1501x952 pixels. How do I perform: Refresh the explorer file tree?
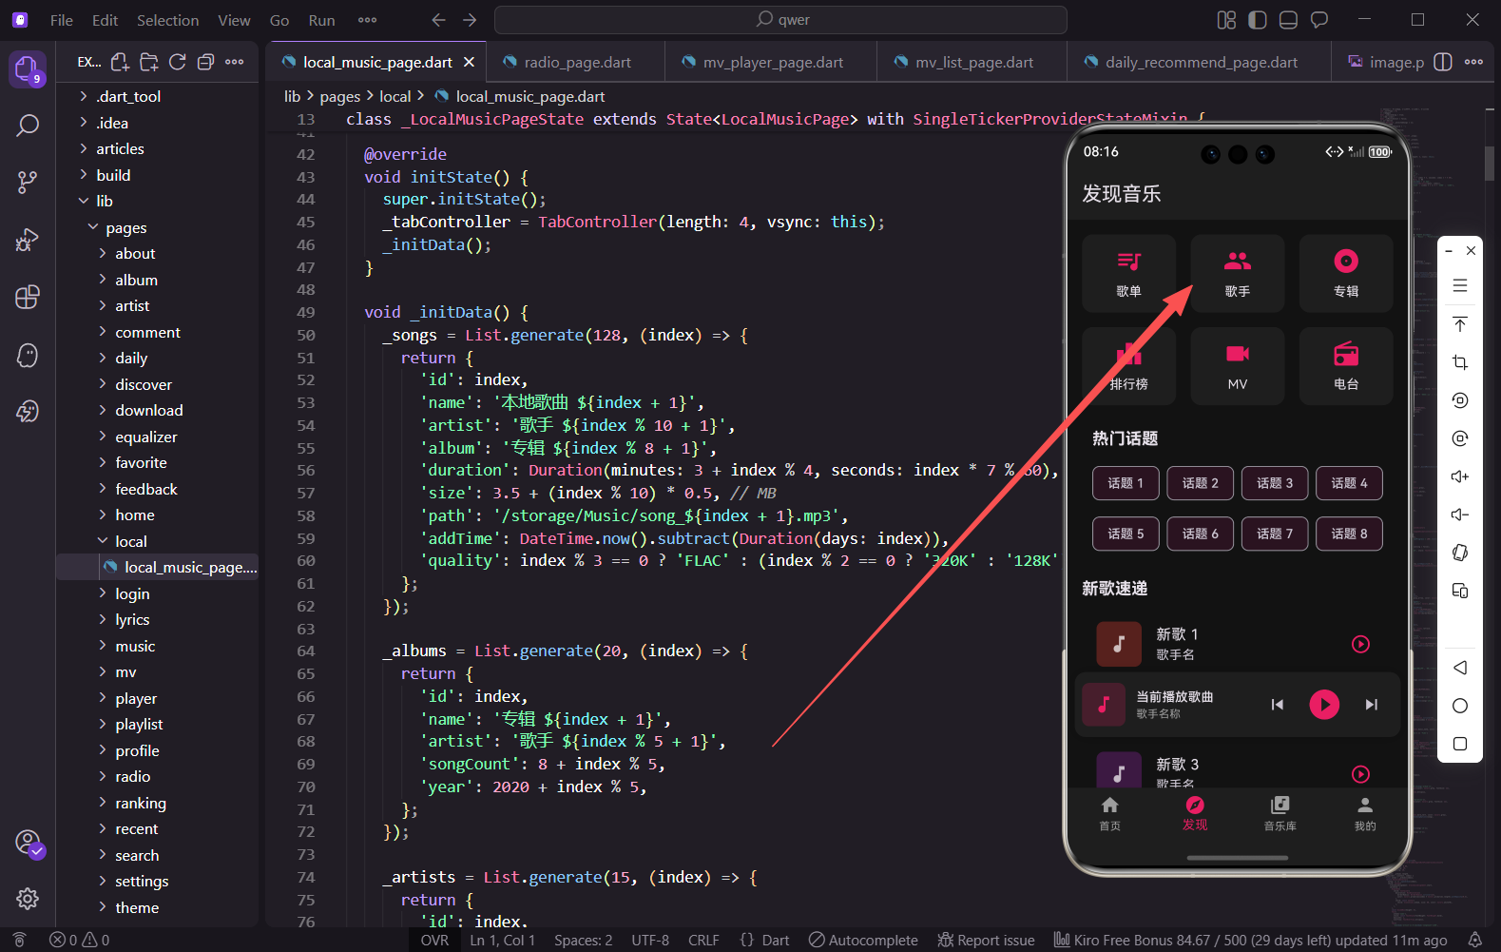177,62
